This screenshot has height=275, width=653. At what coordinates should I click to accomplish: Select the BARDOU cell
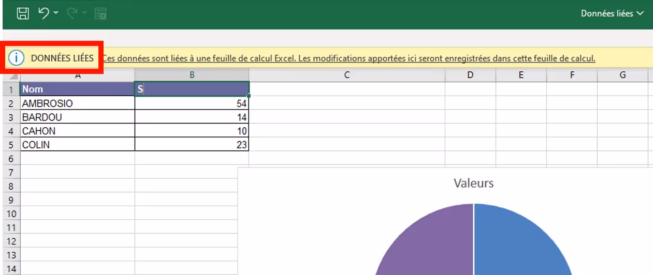[77, 117]
